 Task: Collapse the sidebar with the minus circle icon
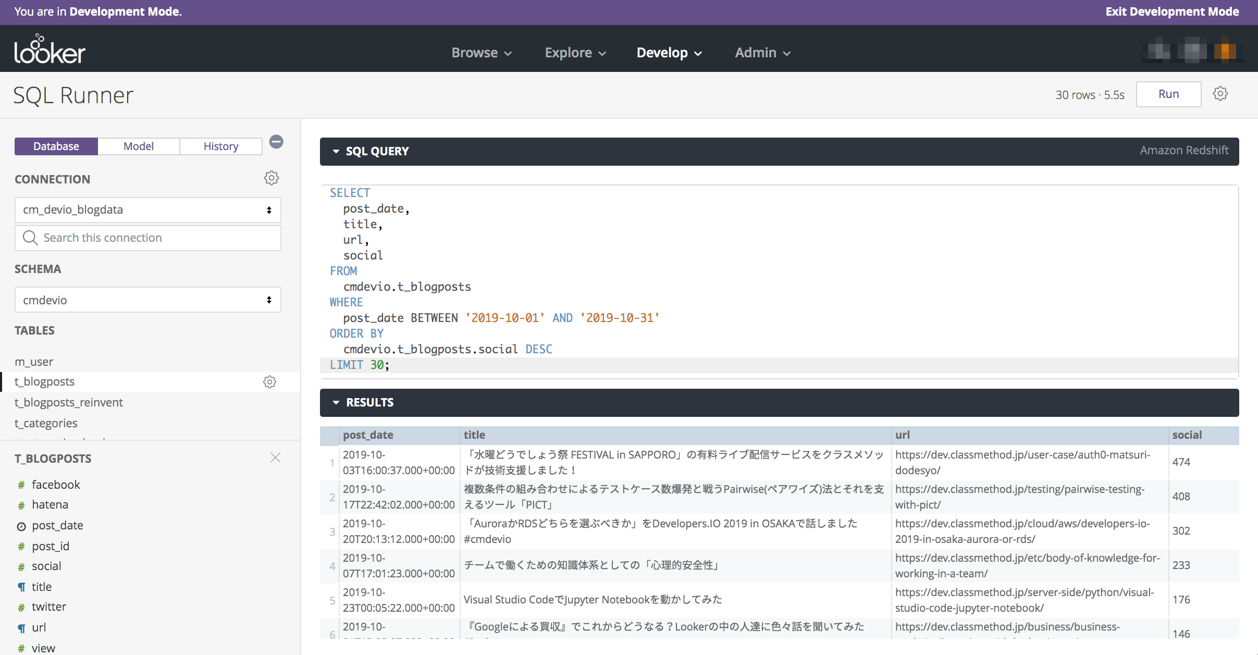click(276, 142)
